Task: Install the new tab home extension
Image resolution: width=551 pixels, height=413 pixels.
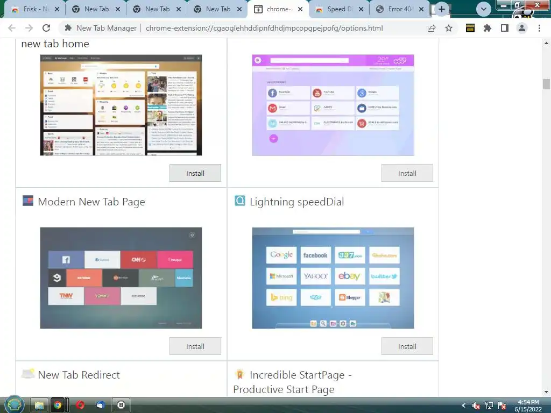Action: 195,173
